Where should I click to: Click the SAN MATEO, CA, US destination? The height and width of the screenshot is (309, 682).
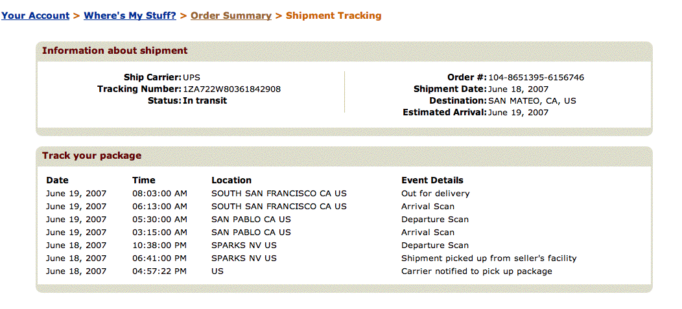tap(532, 100)
